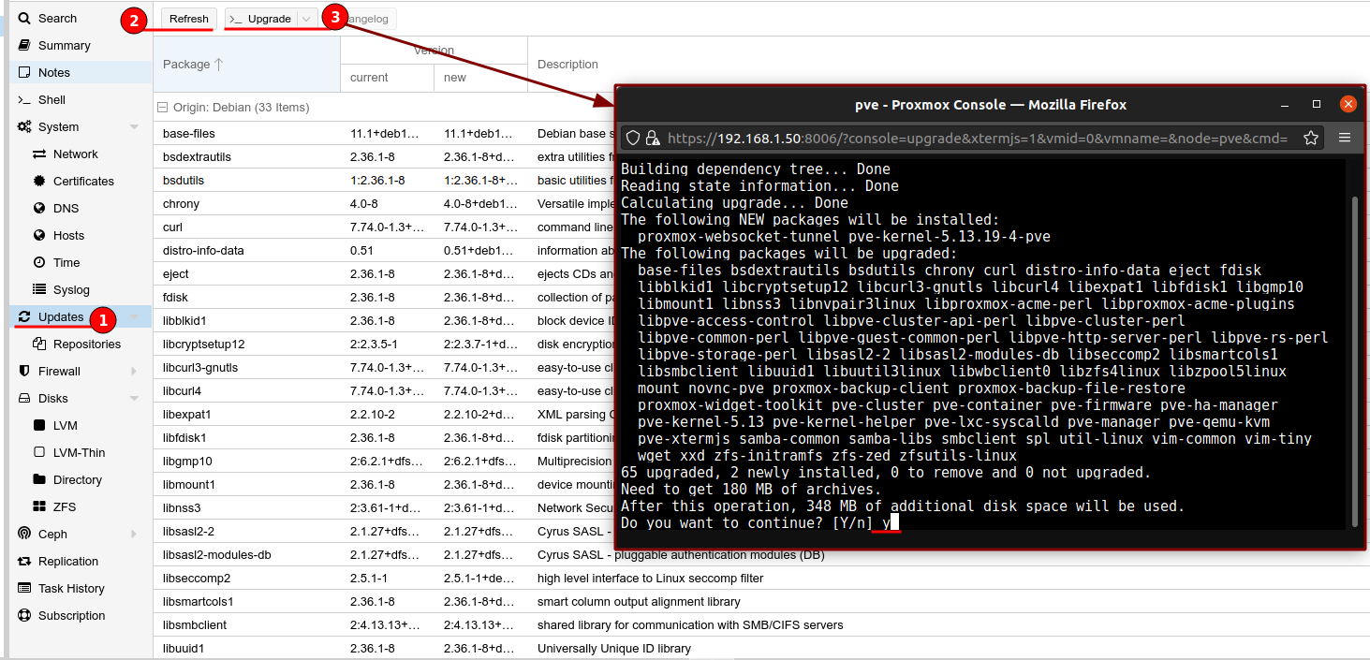Image resolution: width=1370 pixels, height=660 pixels.
Task: Click the Updates refresh-arrows icon
Action: [x=24, y=317]
